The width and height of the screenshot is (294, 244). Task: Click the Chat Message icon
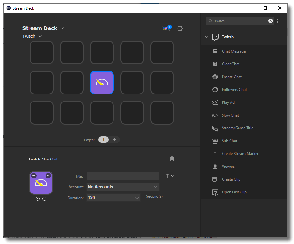pyautogui.click(x=215, y=51)
